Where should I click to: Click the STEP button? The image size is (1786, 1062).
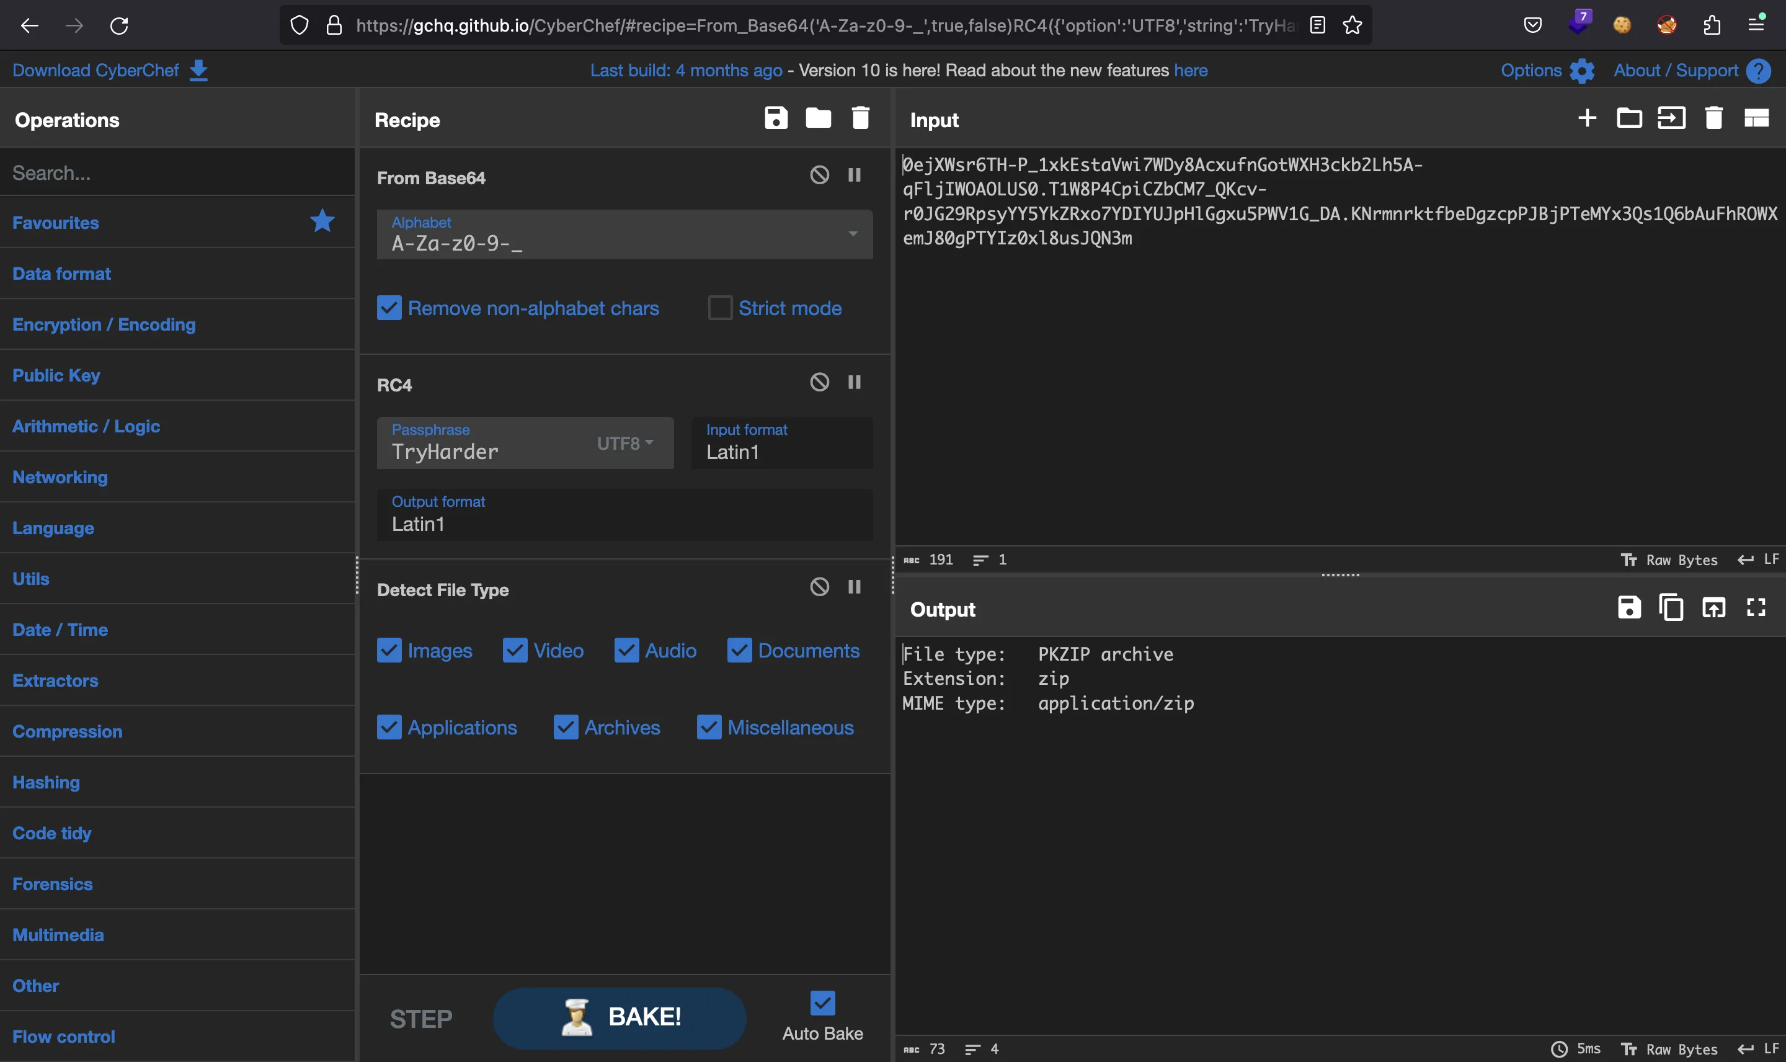click(420, 1019)
